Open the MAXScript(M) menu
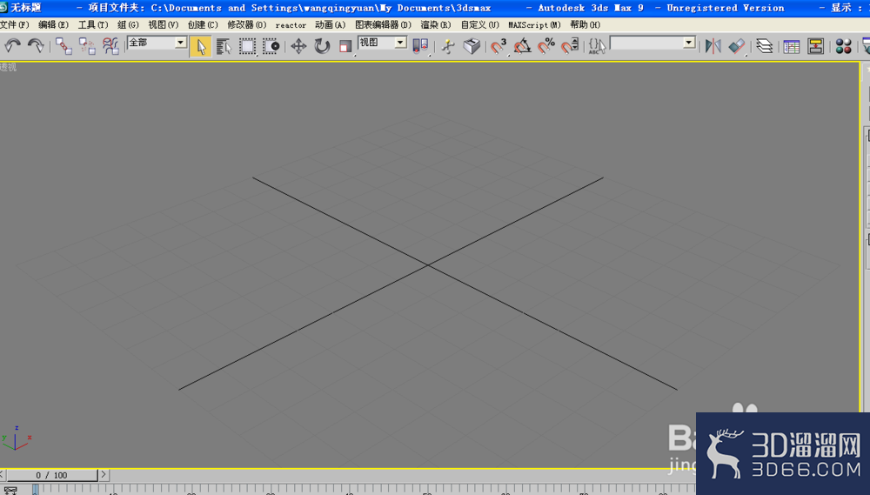The image size is (870, 495). 534,25
